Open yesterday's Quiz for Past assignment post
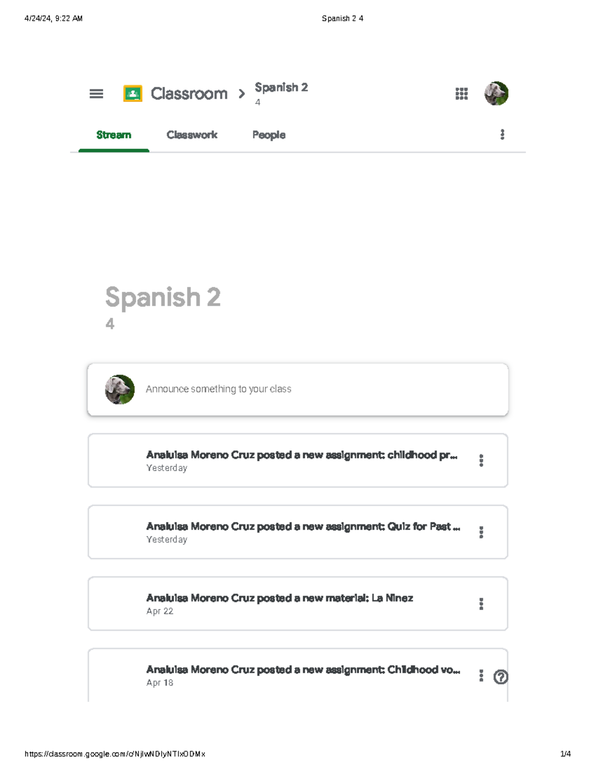The image size is (596, 772). 303,526
